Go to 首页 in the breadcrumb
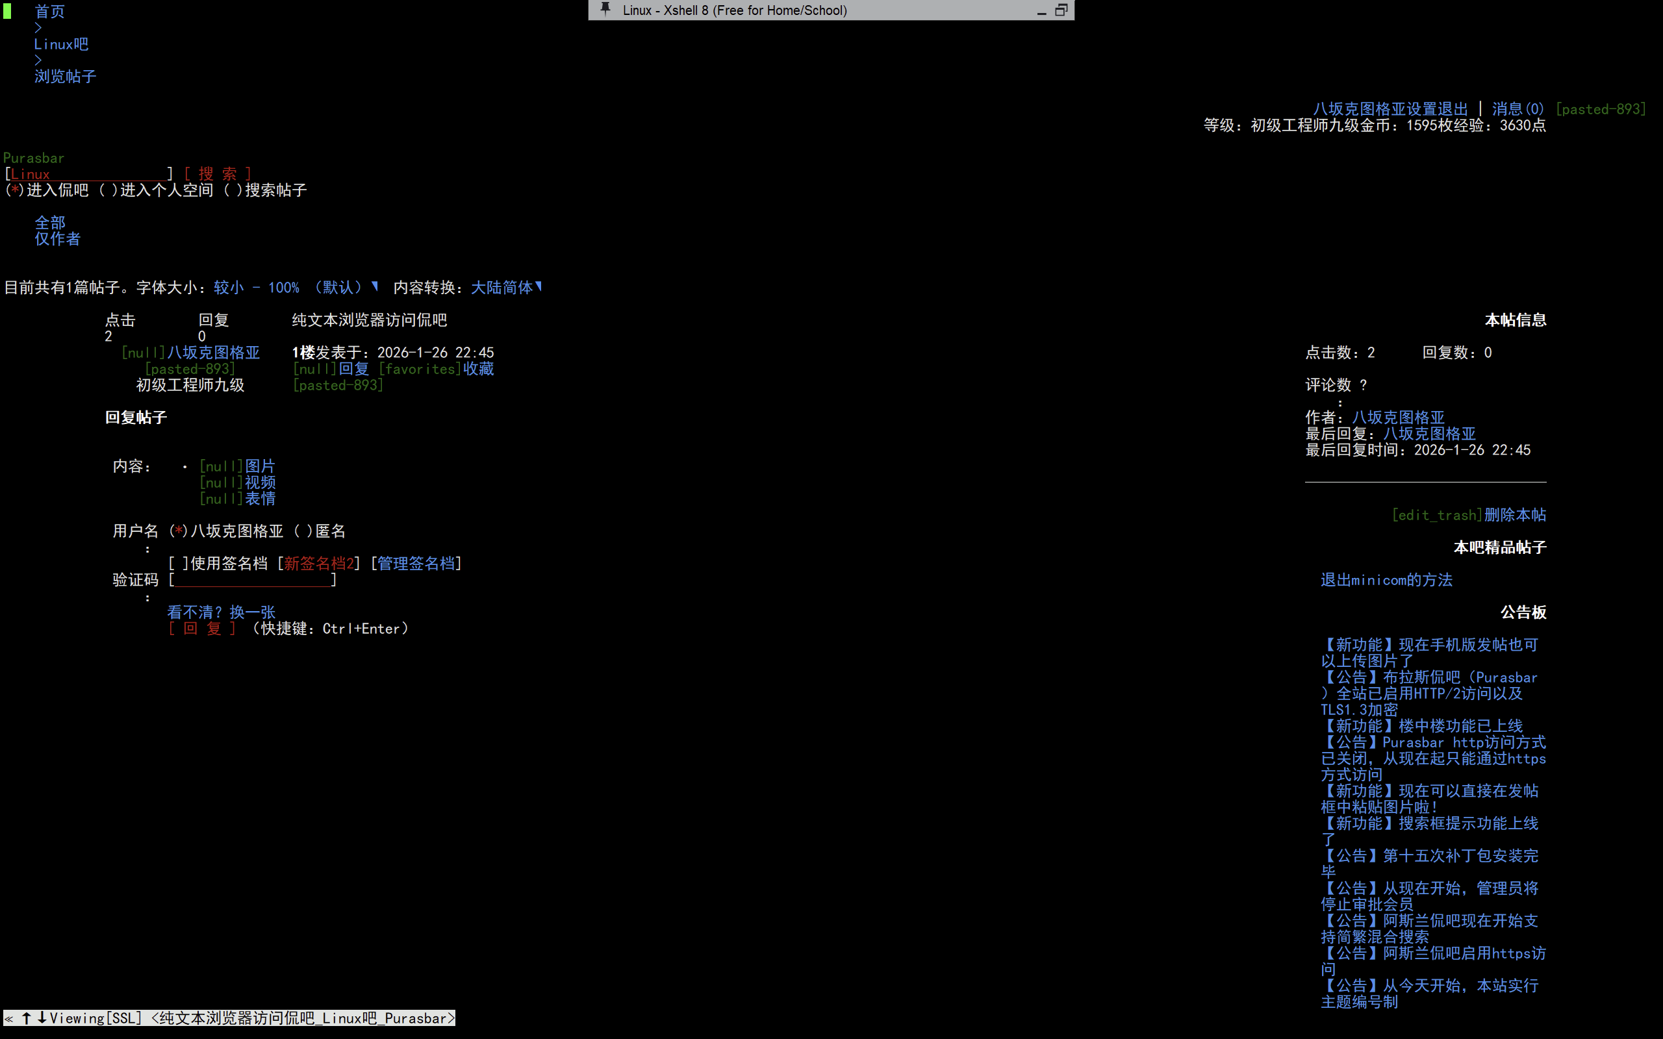This screenshot has width=1663, height=1039. (49, 12)
